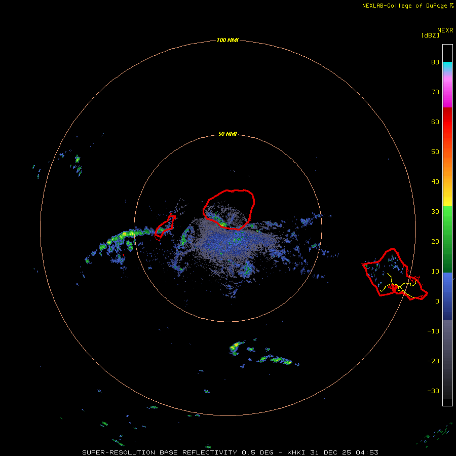Click the 40 dBZ scale value
Screen dimensions: 456x456
pyautogui.click(x=435, y=181)
